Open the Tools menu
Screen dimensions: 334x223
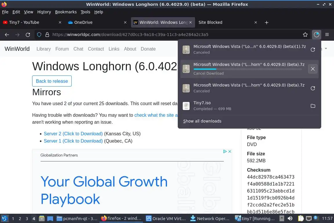tap(86, 12)
